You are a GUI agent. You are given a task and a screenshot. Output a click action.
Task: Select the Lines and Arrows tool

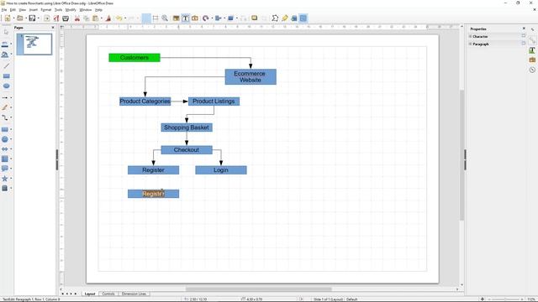pos(5,98)
